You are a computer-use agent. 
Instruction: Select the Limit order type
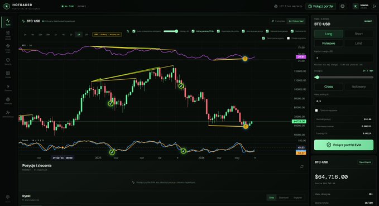coord(359,44)
